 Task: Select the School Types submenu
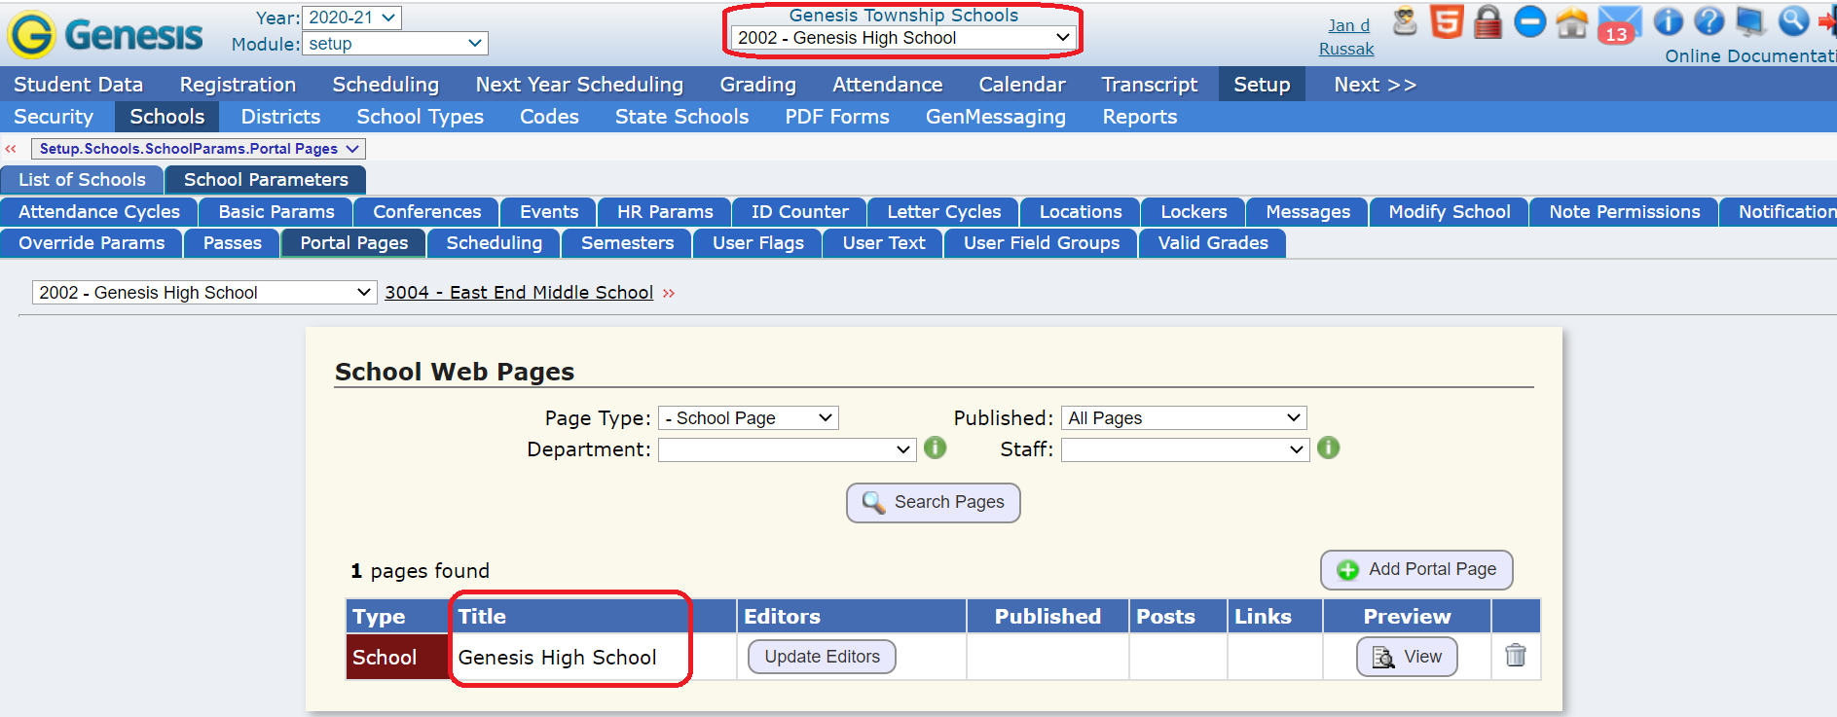click(420, 117)
